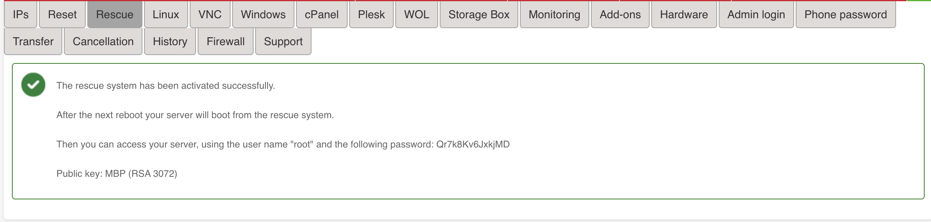Switch to the cPanel tab
Screen dimensions: 931x222
point(321,15)
